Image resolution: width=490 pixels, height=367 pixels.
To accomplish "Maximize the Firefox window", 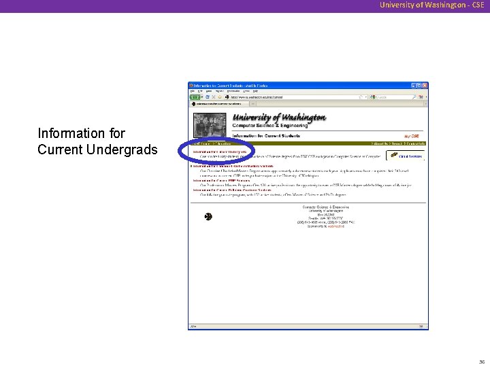I will click(x=419, y=86).
